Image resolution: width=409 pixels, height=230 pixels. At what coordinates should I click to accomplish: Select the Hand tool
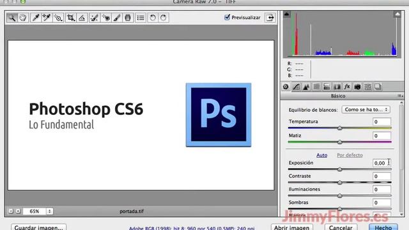(x=23, y=18)
